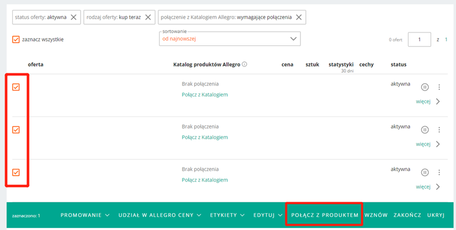Remove the Katalog Allegro connection filter
The height and width of the screenshot is (230, 456).
click(x=299, y=17)
